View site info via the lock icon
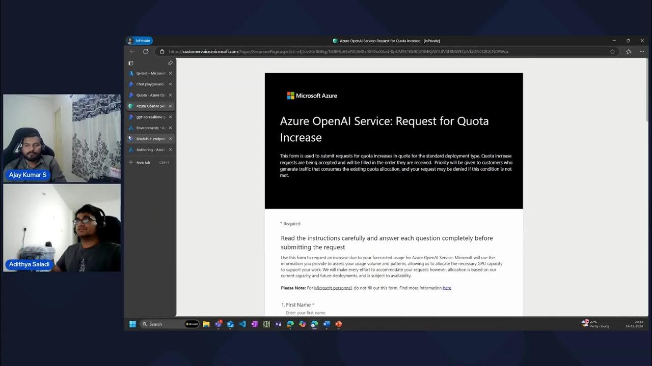The height and width of the screenshot is (366, 652). [162, 51]
